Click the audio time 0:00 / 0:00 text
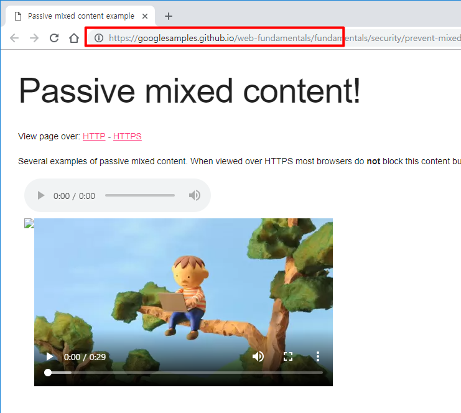This screenshot has width=461, height=413. pyautogui.click(x=74, y=196)
